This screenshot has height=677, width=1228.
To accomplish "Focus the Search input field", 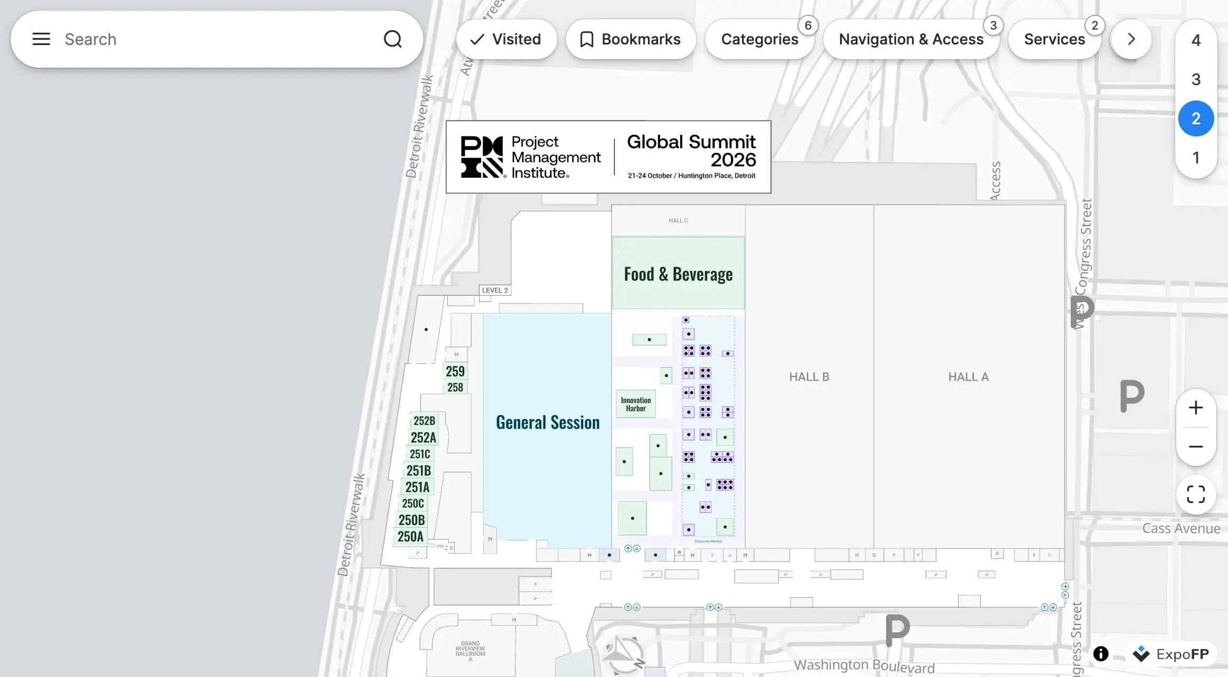I will pos(217,39).
